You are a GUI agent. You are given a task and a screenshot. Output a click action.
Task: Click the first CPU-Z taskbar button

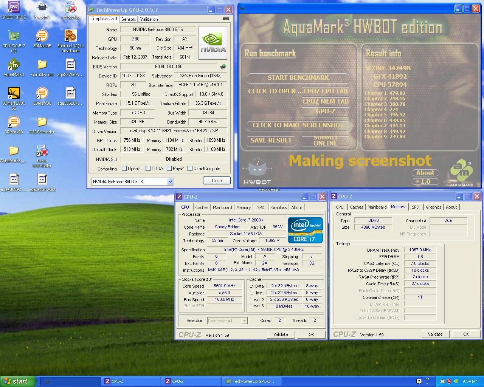(131, 381)
